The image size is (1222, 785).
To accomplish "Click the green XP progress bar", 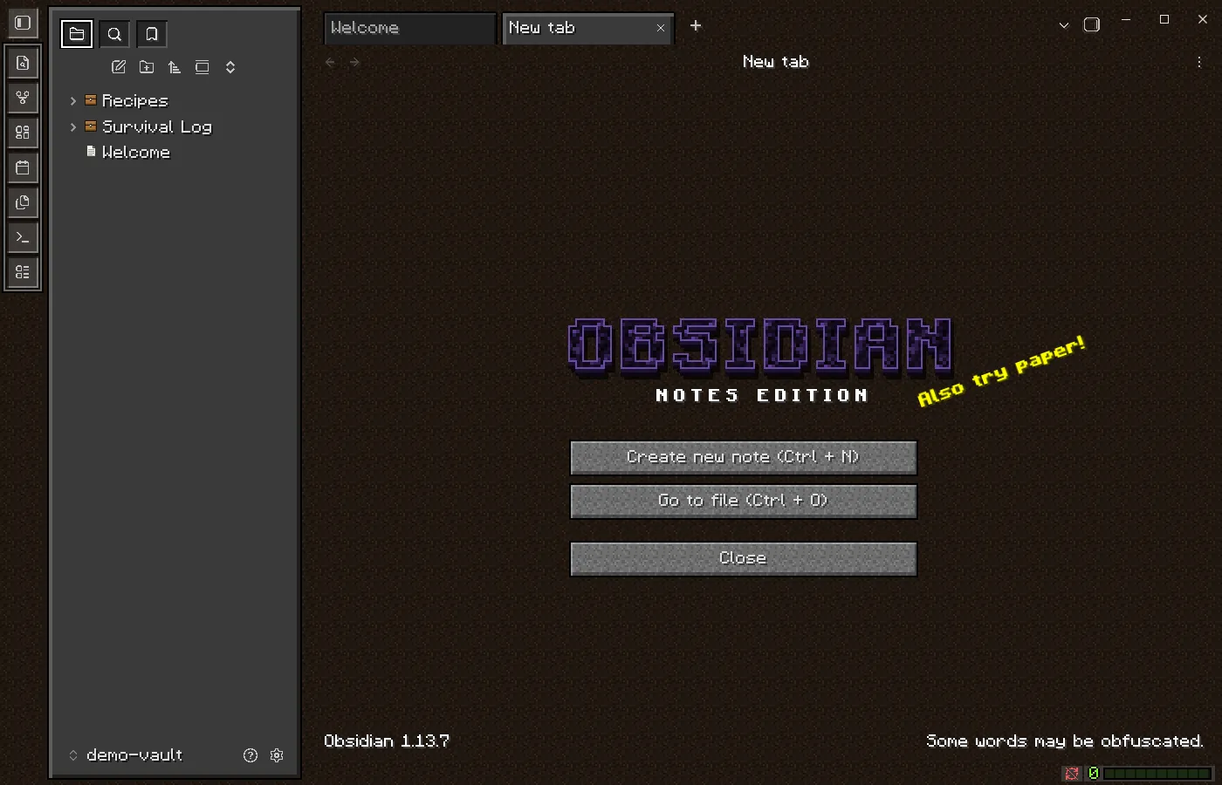I will pyautogui.click(x=1158, y=774).
